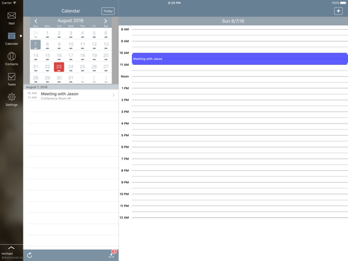The width and height of the screenshot is (348, 261).
Task: Go to next month arrow
Action: pos(106,21)
